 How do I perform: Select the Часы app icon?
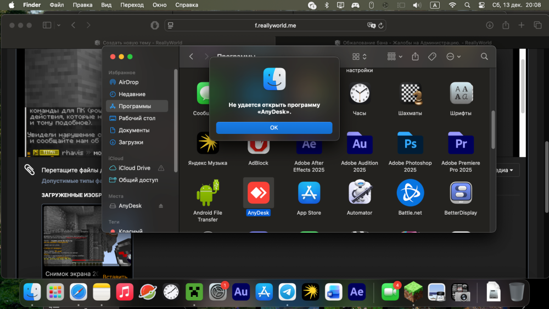(359, 93)
